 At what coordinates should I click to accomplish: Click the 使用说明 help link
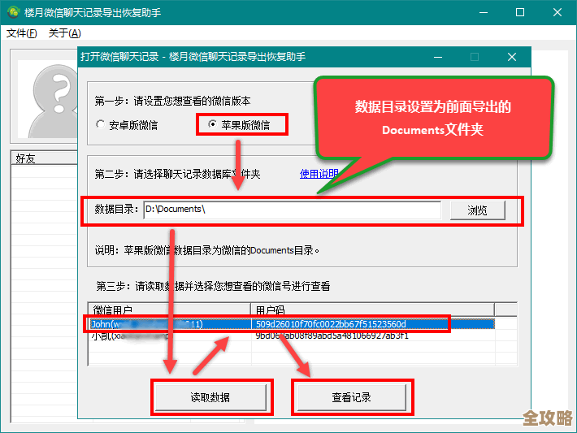click(x=319, y=174)
